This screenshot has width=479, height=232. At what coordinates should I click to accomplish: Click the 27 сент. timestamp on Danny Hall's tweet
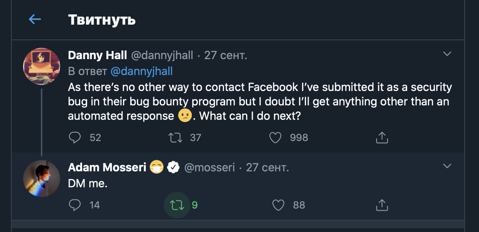pos(225,55)
